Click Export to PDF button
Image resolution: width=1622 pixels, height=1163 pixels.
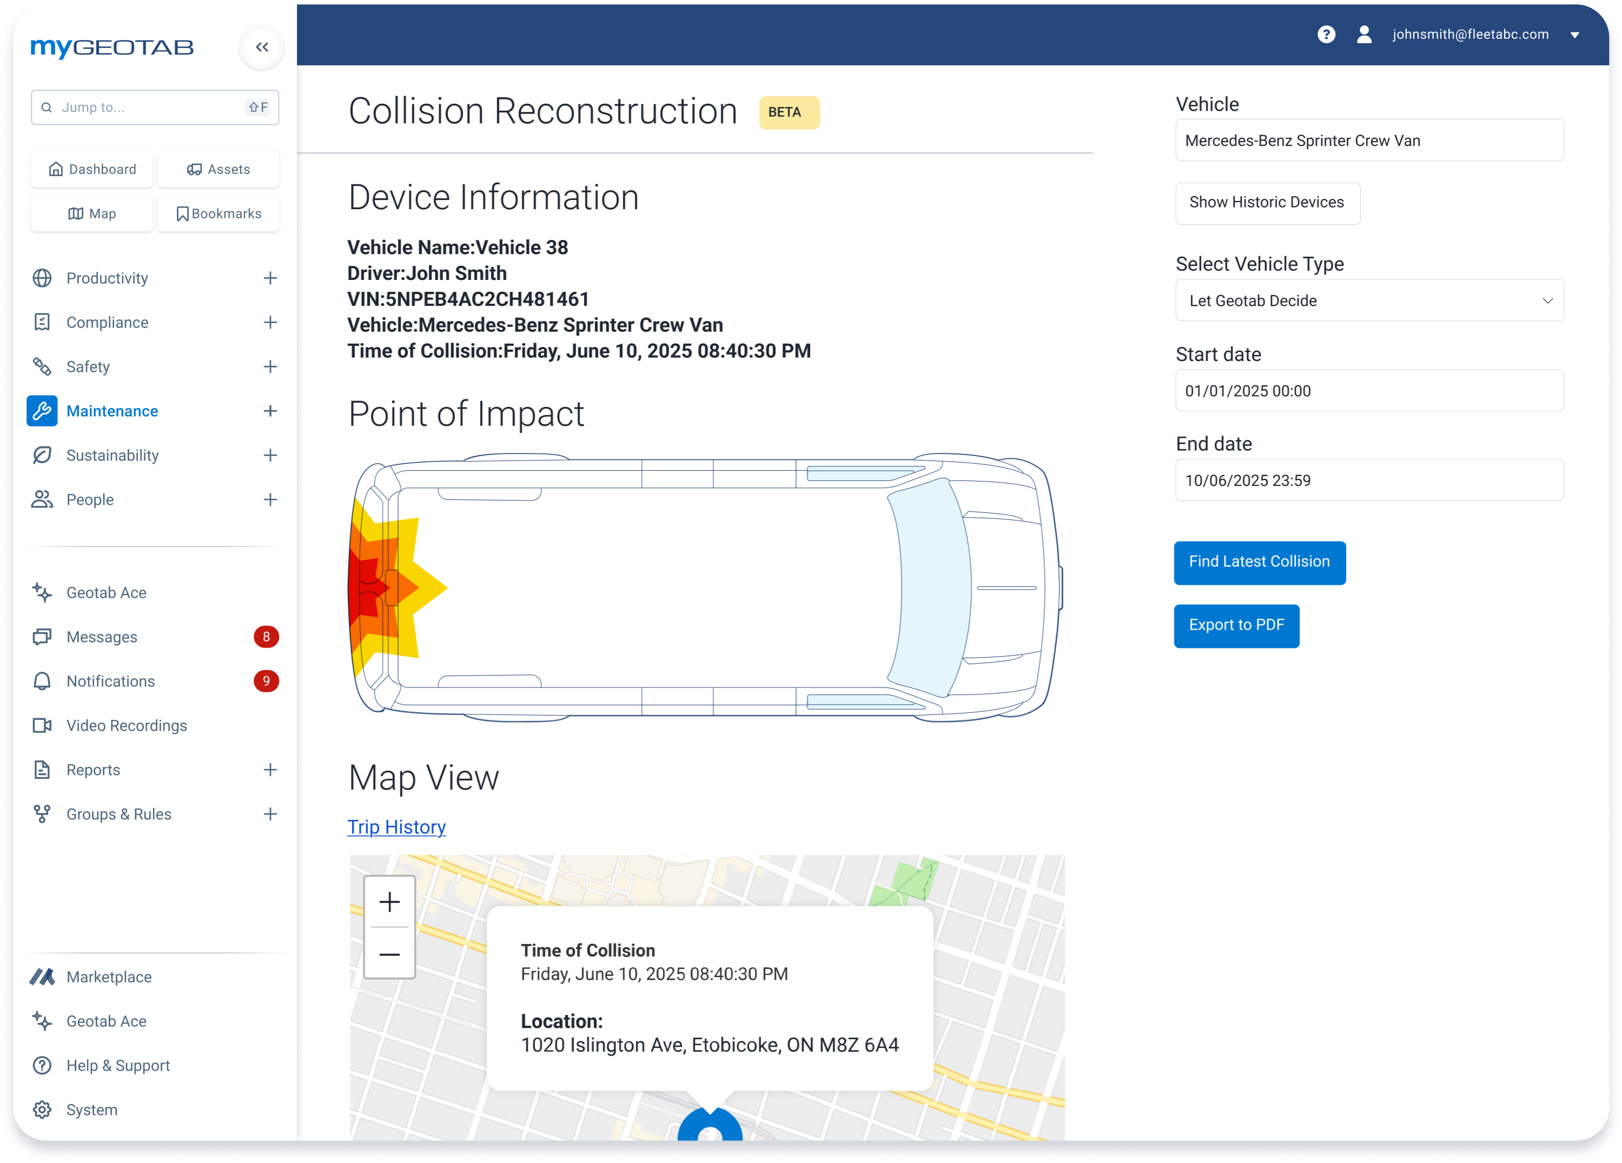[1237, 626]
